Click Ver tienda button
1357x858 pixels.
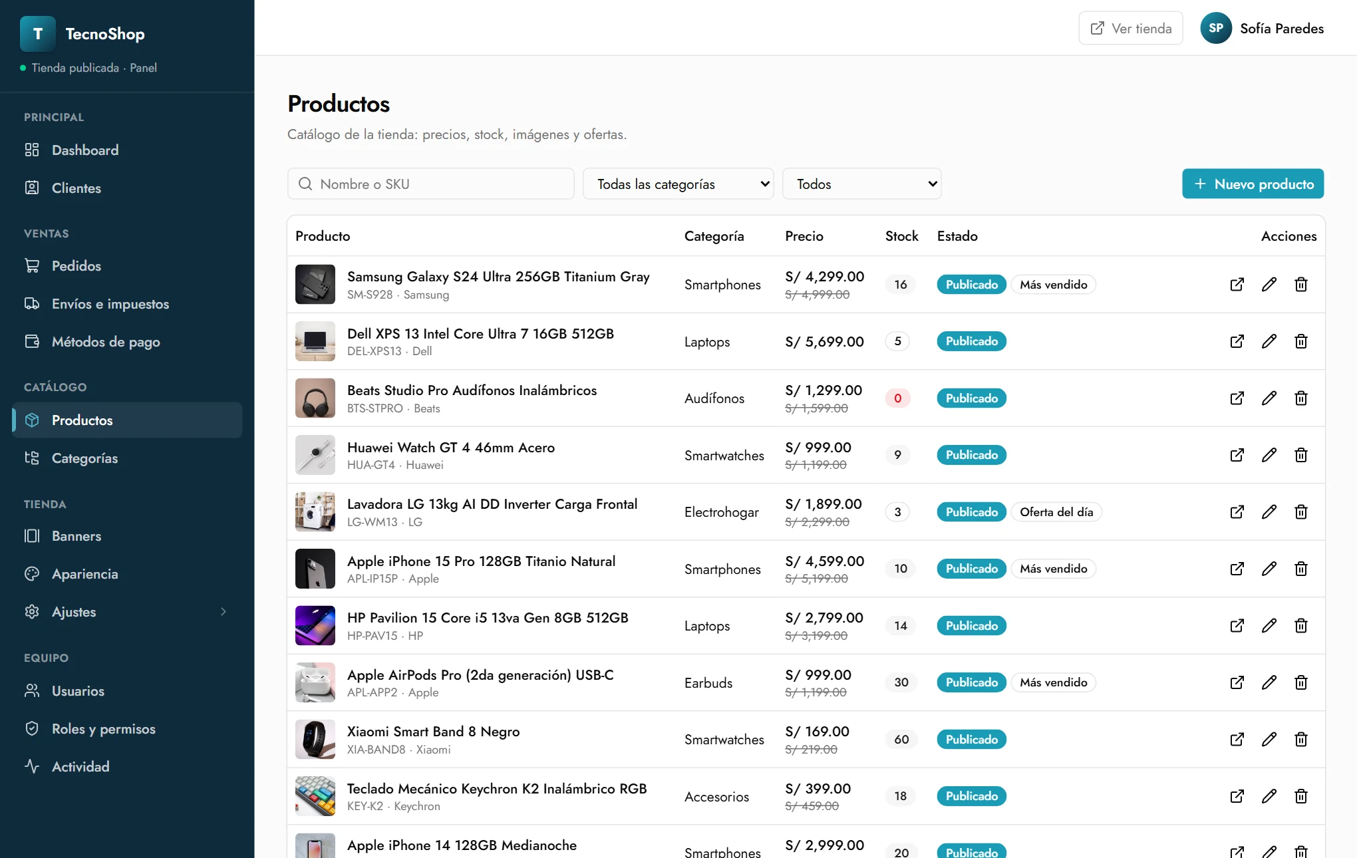tap(1130, 28)
